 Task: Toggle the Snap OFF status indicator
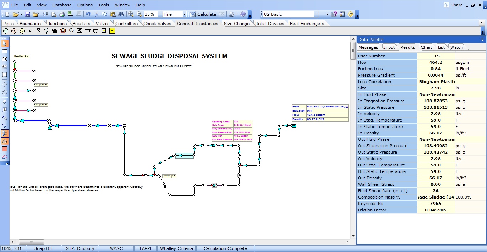point(44,248)
